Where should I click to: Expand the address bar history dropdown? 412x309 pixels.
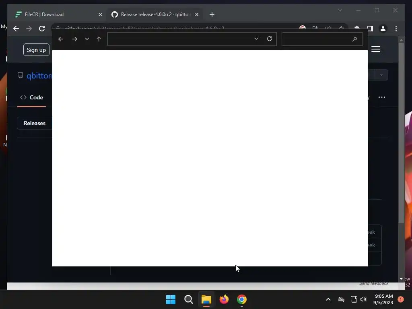[x=256, y=39]
